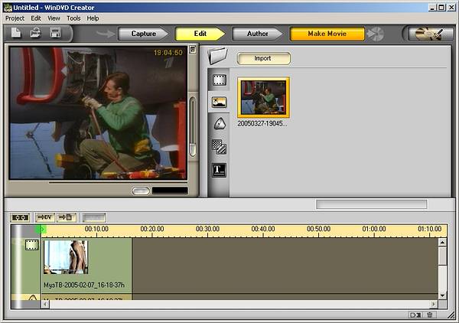Open the text titles library tab
The width and height of the screenshot is (459, 323).
(x=220, y=170)
